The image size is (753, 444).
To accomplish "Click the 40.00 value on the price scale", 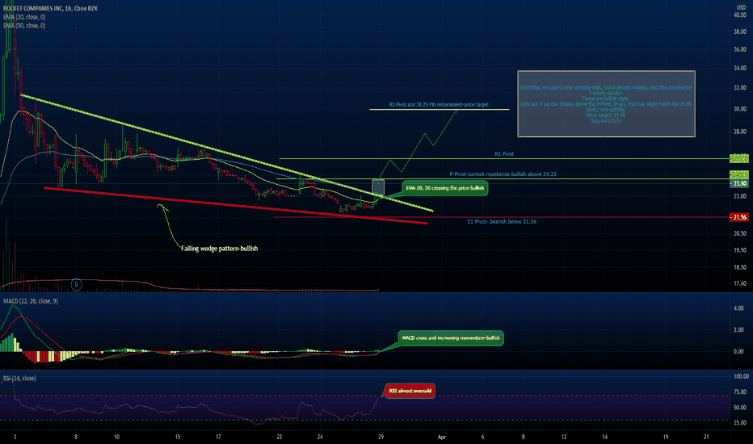I will [x=740, y=15].
